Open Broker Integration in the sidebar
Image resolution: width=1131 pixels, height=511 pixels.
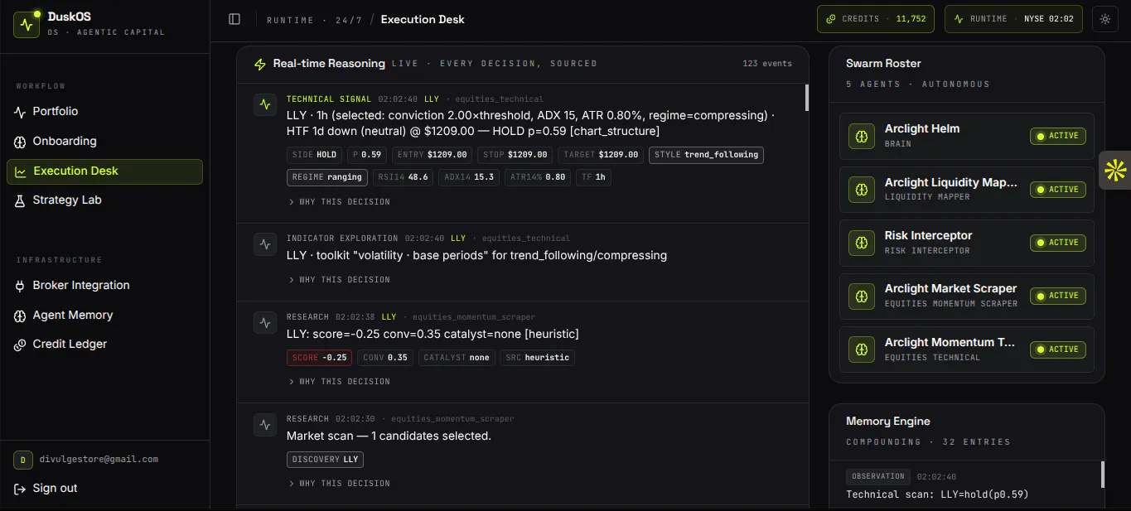point(104,286)
